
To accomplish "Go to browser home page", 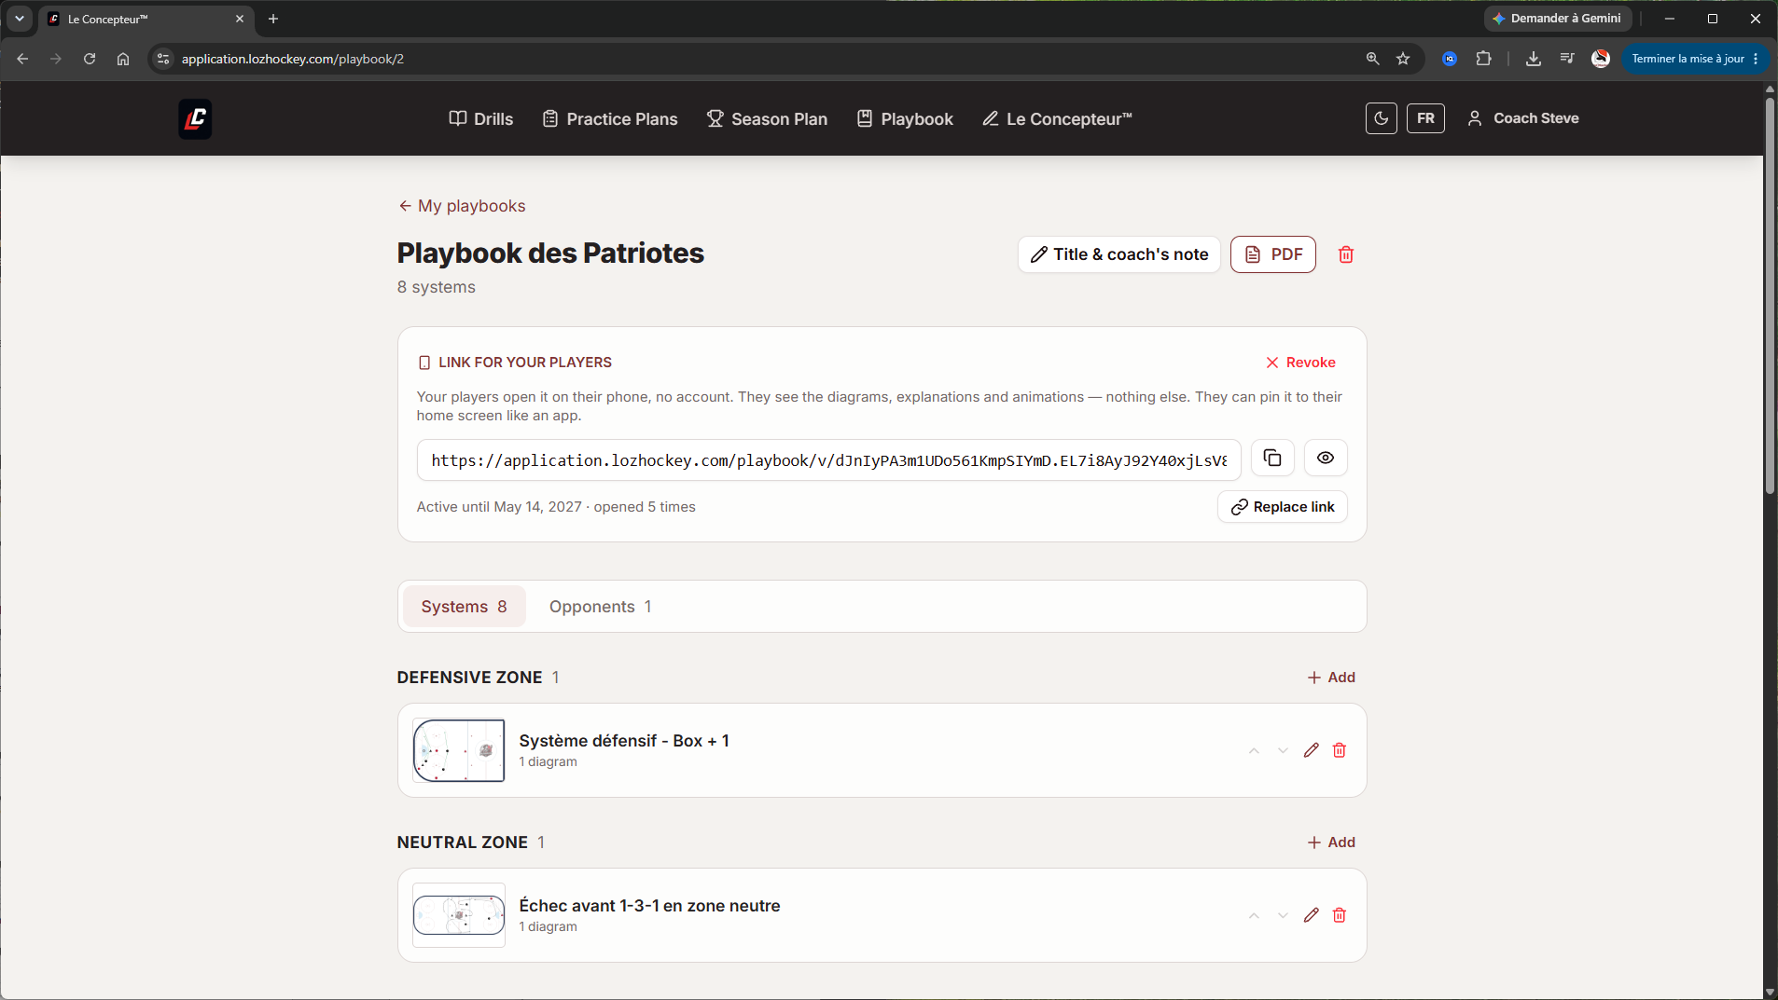I will pos(123,59).
